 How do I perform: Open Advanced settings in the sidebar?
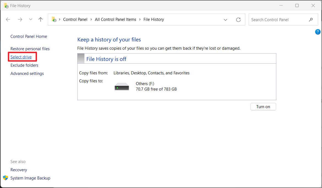coord(27,74)
